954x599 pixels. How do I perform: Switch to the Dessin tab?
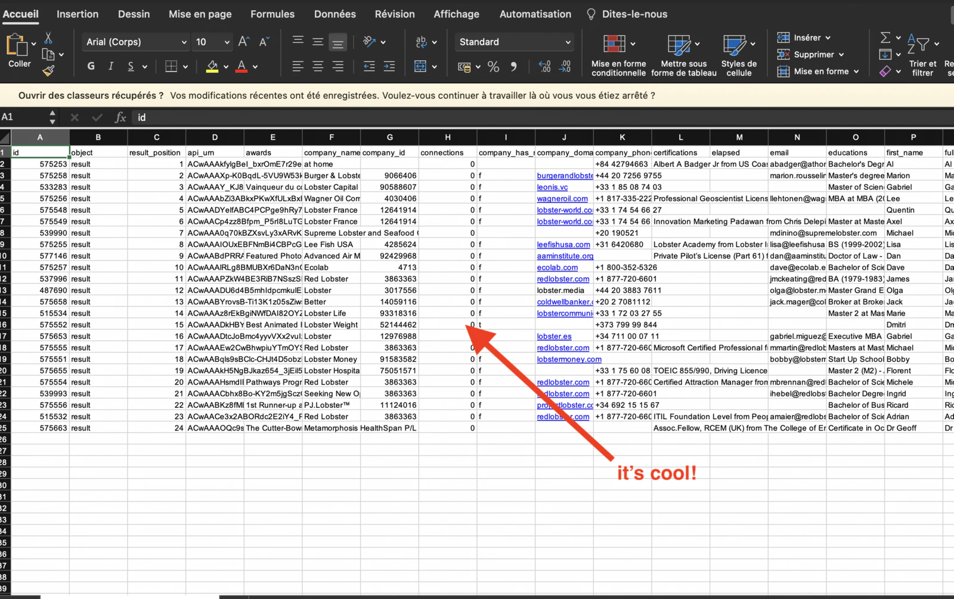pos(134,14)
